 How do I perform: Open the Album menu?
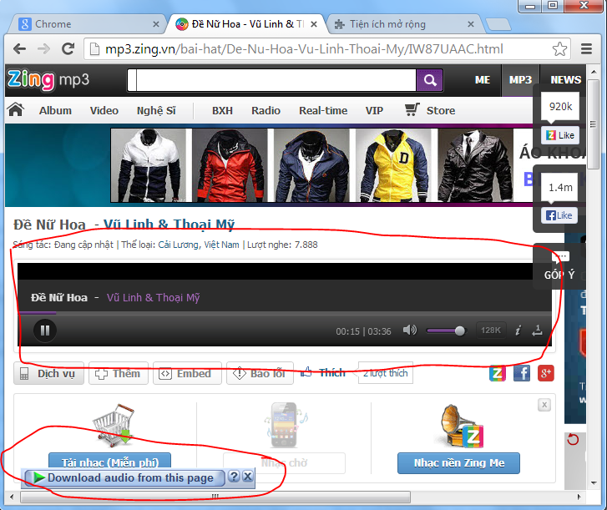pos(55,111)
